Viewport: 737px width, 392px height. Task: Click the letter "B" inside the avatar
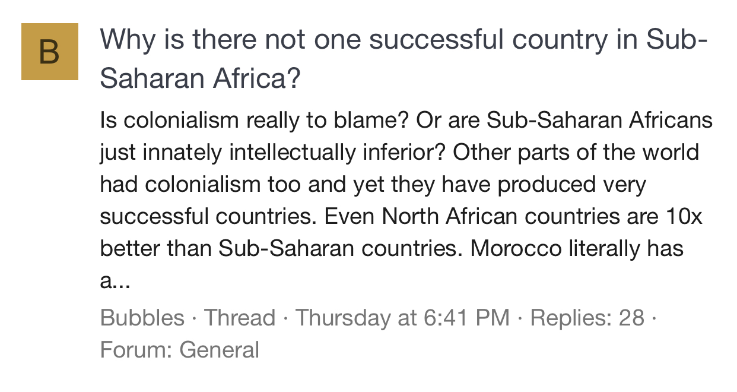(50, 52)
